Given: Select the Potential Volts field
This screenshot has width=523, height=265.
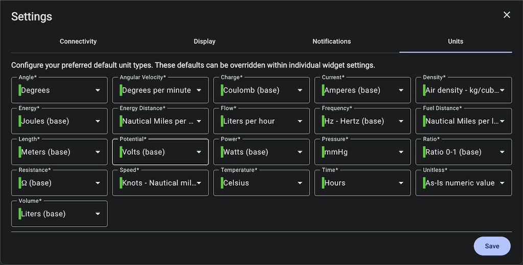Looking at the screenshot, I should click(x=160, y=152).
